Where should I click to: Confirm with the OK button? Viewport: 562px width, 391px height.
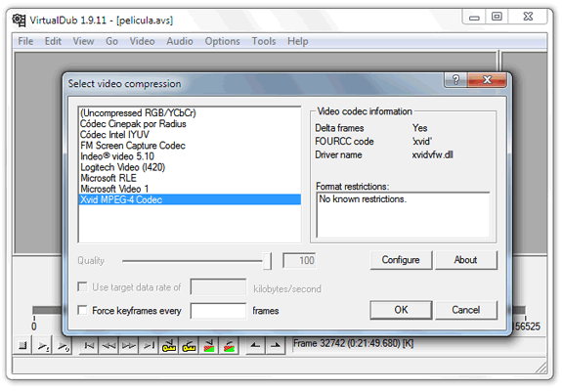tap(401, 310)
